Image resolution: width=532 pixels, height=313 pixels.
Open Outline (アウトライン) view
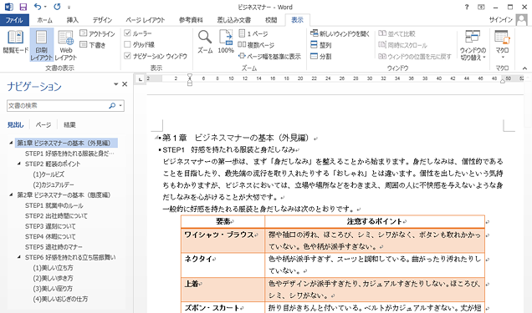point(98,33)
